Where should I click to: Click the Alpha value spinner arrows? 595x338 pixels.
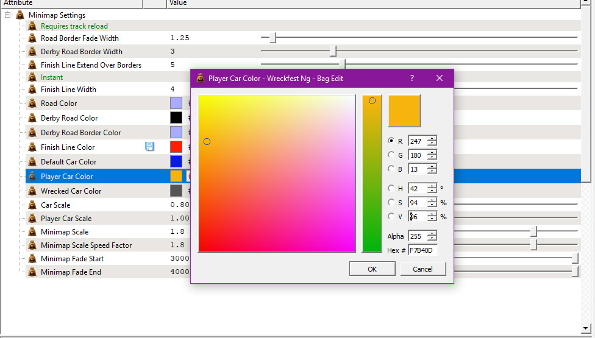click(x=432, y=236)
